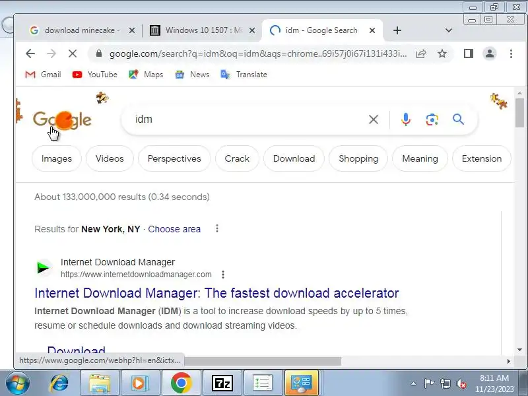Open Maps bookmark
528x396 pixels.
pos(146,75)
